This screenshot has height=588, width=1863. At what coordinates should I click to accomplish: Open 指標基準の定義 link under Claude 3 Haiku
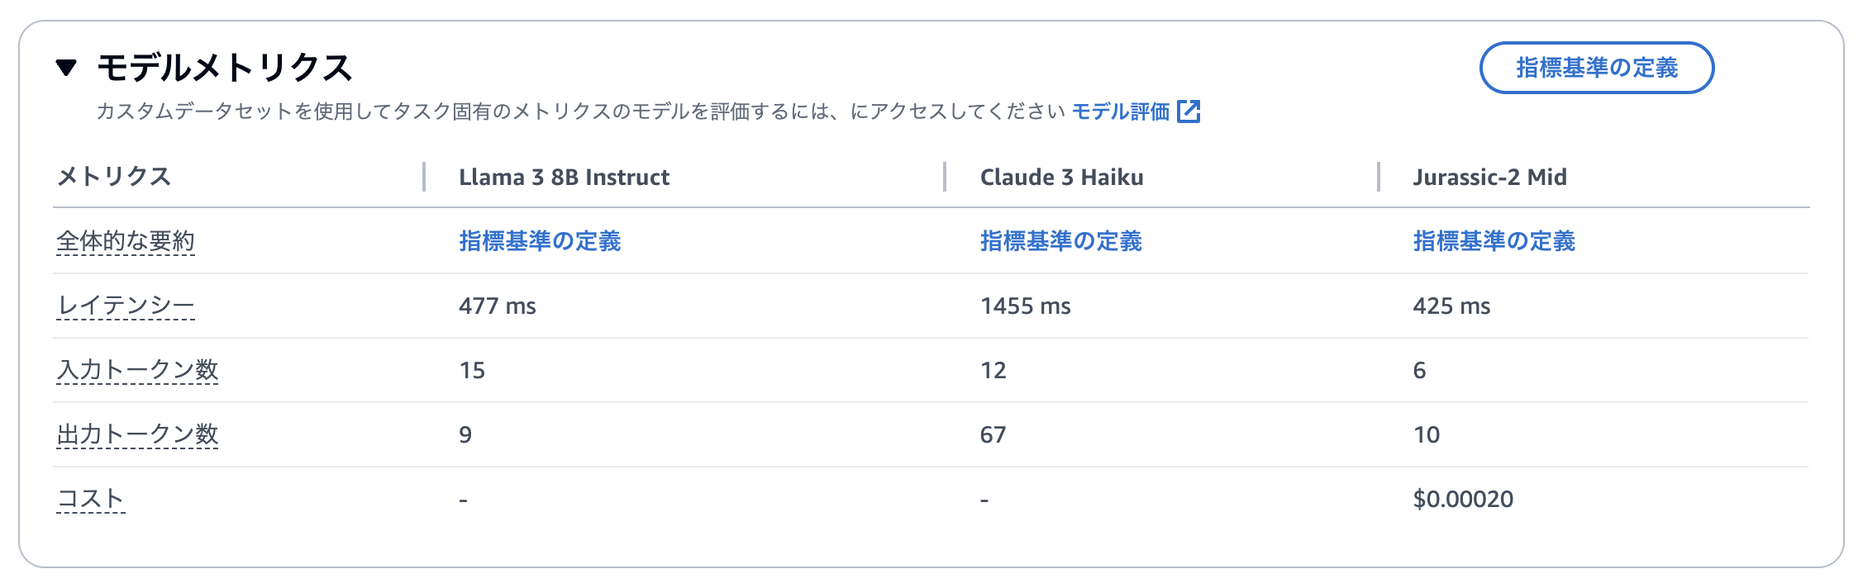pos(1060,241)
